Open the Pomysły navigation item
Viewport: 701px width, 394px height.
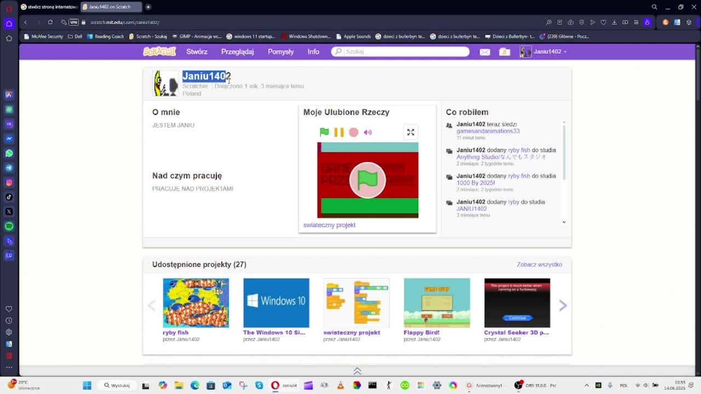(x=280, y=51)
